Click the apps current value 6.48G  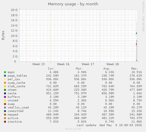click(x=54, y=72)
